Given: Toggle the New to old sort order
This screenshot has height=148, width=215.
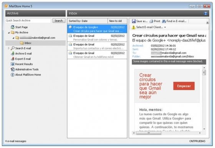Looking at the screenshot, I should point(117,21).
